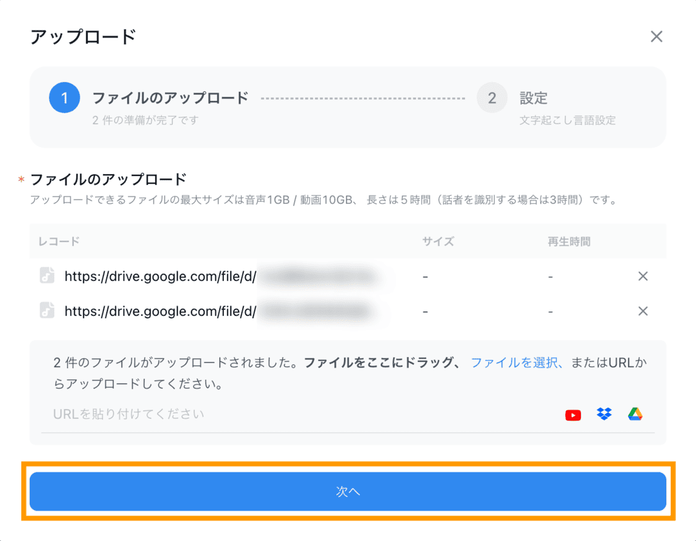Remove the first Google Drive file row

coord(643,276)
